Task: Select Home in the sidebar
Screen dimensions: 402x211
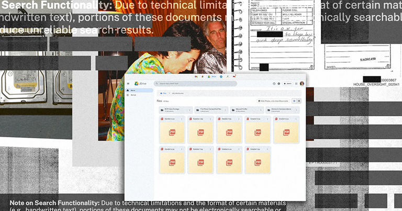Action: coord(132,91)
